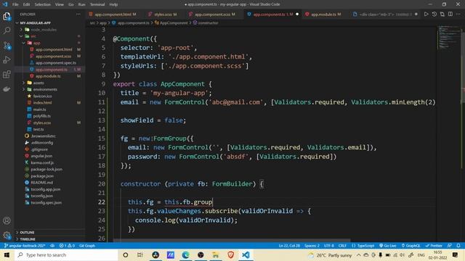The width and height of the screenshot is (465, 261).
Task: Switch to app.component.html tab
Action: (x=113, y=14)
